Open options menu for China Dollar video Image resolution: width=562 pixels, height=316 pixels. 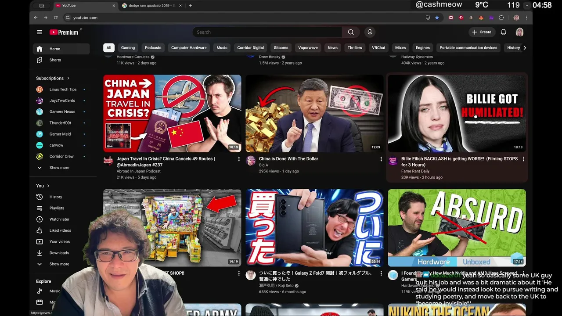381,159
